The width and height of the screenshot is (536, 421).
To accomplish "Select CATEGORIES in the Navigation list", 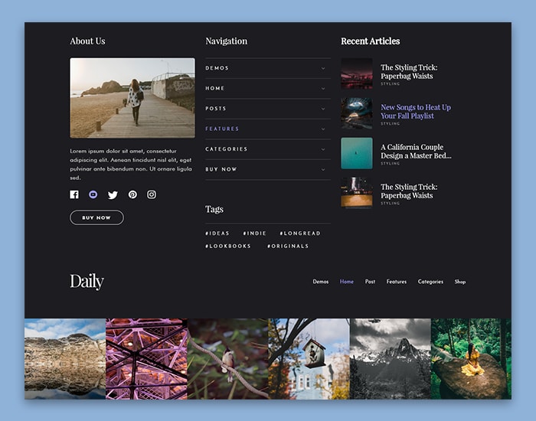I will click(227, 149).
